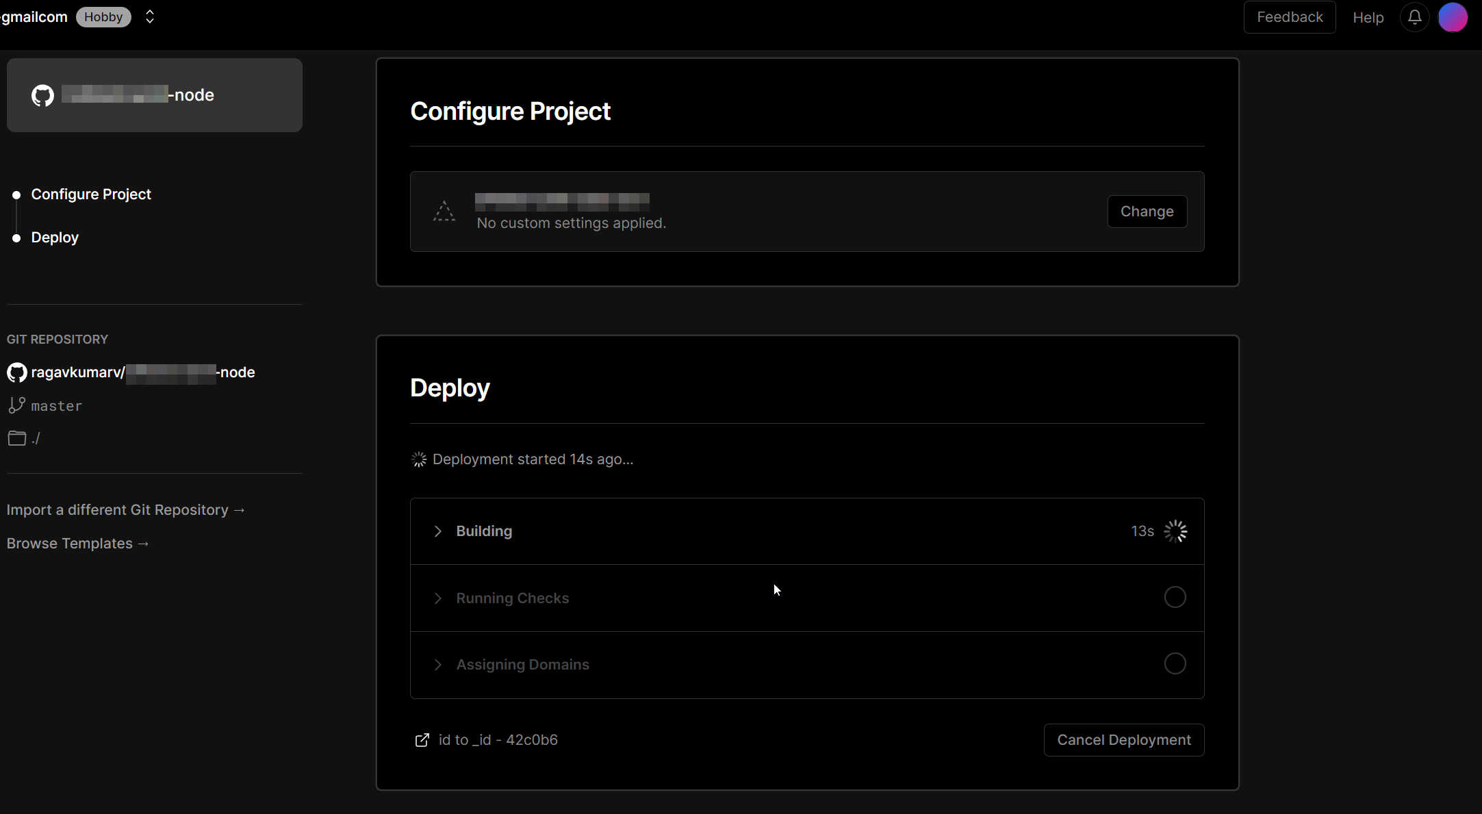Click the notification bell icon

(1413, 17)
